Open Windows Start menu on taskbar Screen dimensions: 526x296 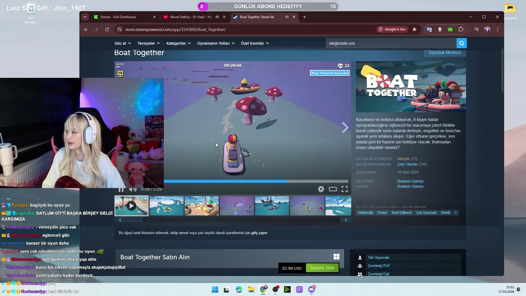pos(215,289)
